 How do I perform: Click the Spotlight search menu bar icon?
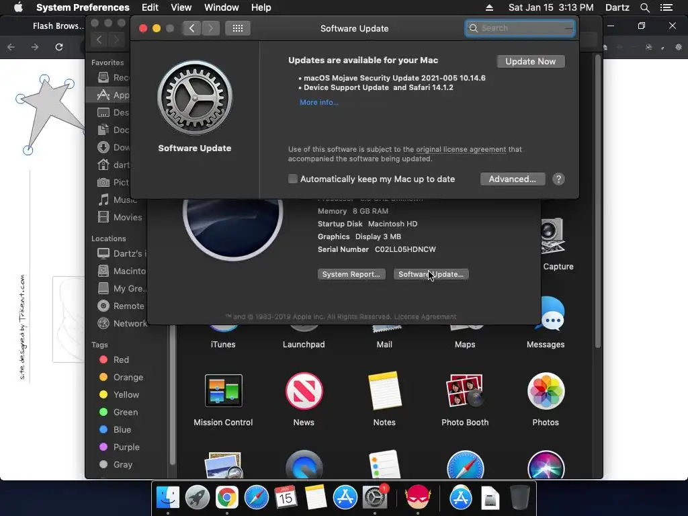644,7
